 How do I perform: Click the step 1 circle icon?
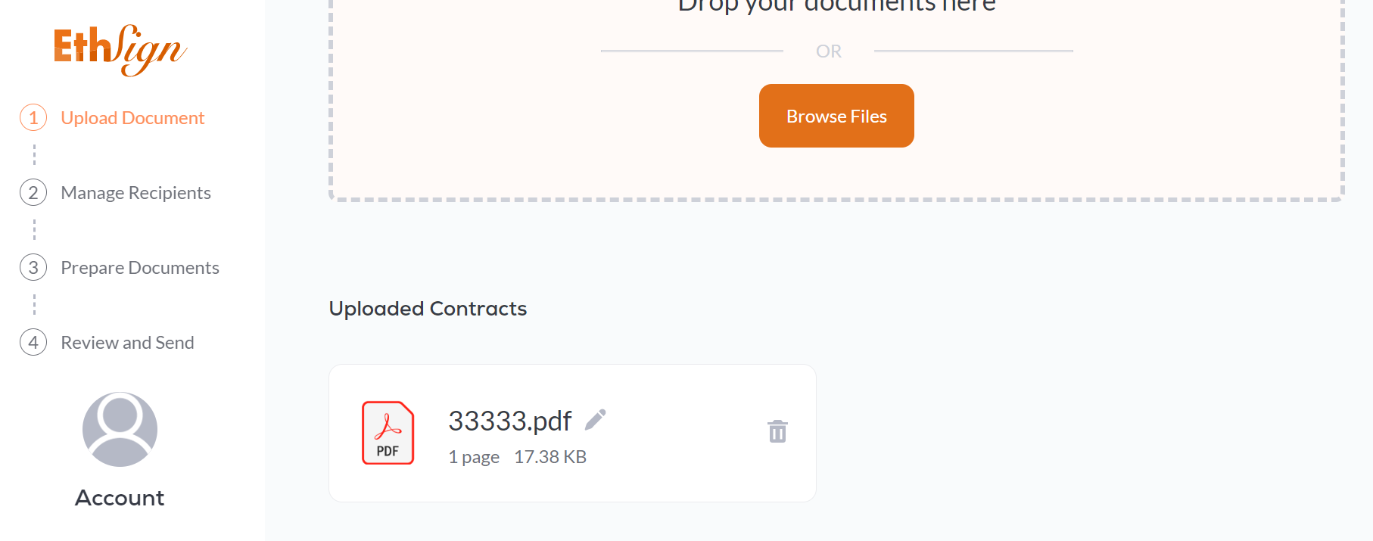33,117
